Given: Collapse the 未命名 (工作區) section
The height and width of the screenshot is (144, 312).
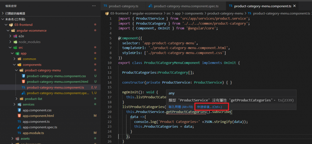Looking at the screenshot, I should coord(3,19).
